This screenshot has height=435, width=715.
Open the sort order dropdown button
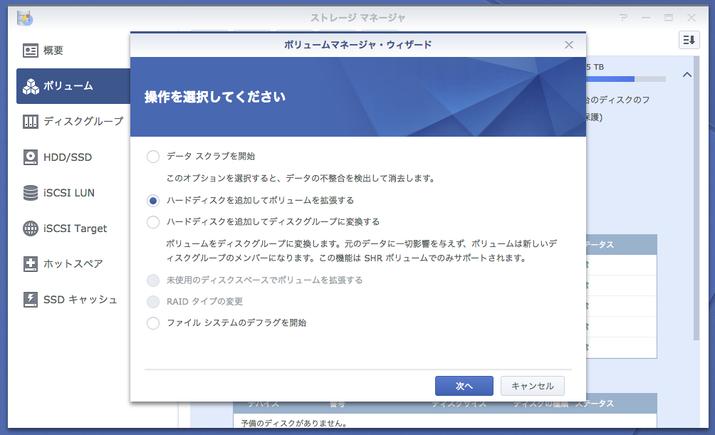coord(688,41)
